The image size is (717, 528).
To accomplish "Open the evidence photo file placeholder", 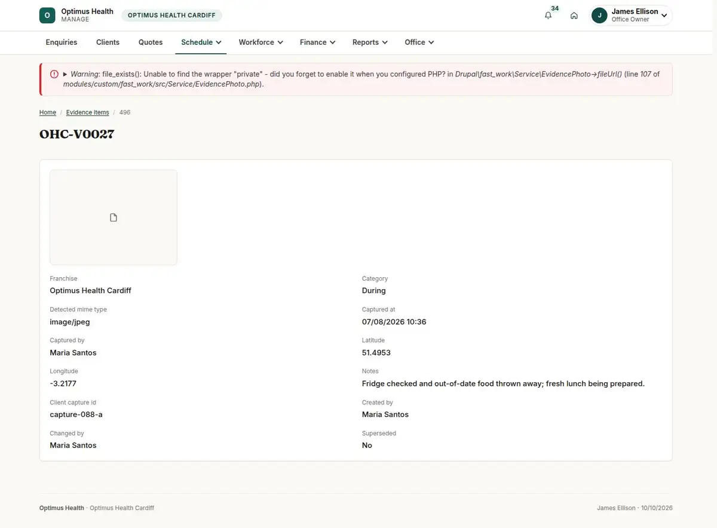I will [x=114, y=217].
